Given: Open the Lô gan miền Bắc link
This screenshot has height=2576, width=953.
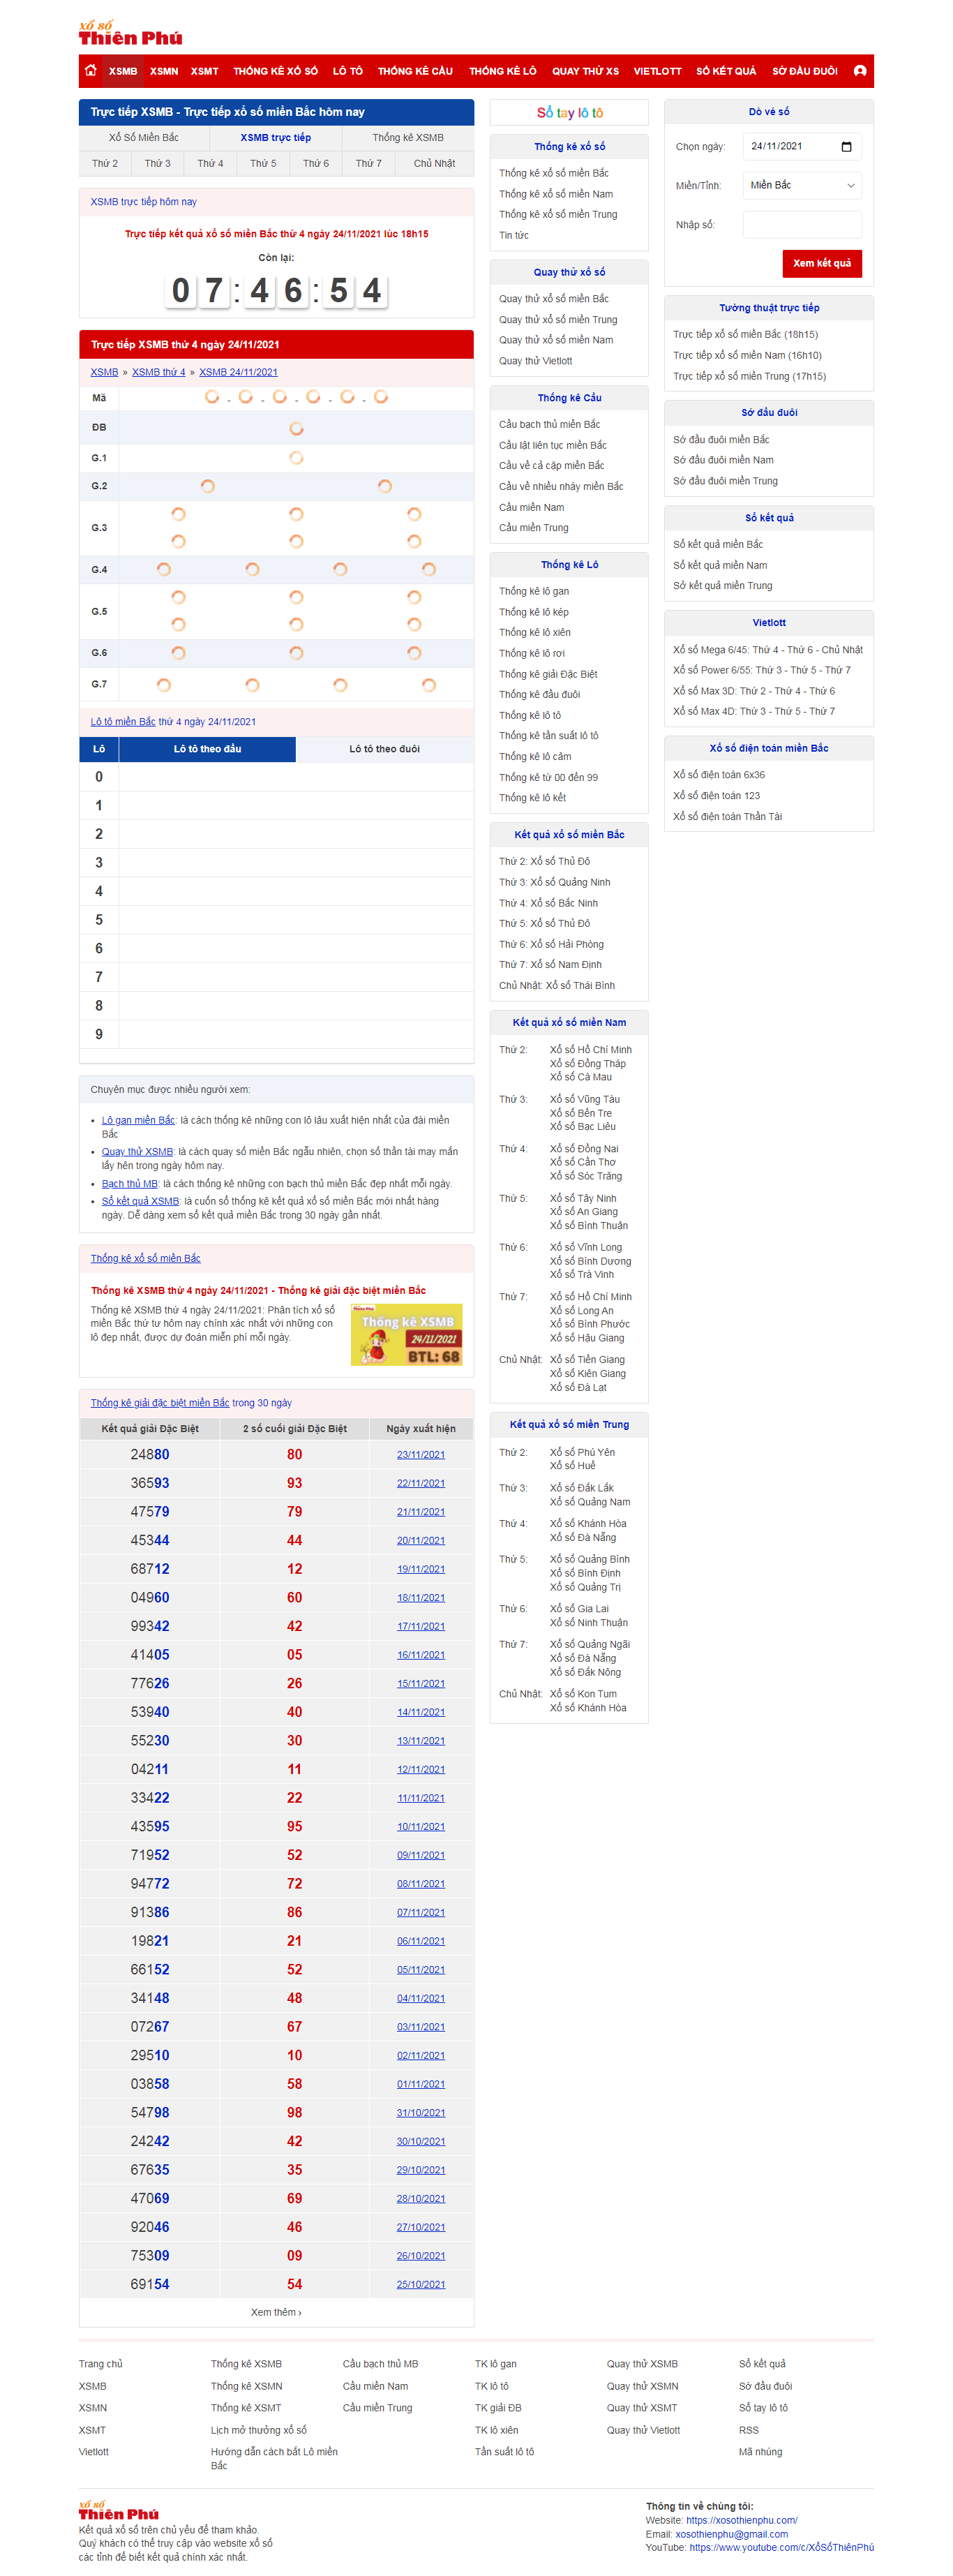Looking at the screenshot, I should [138, 1120].
